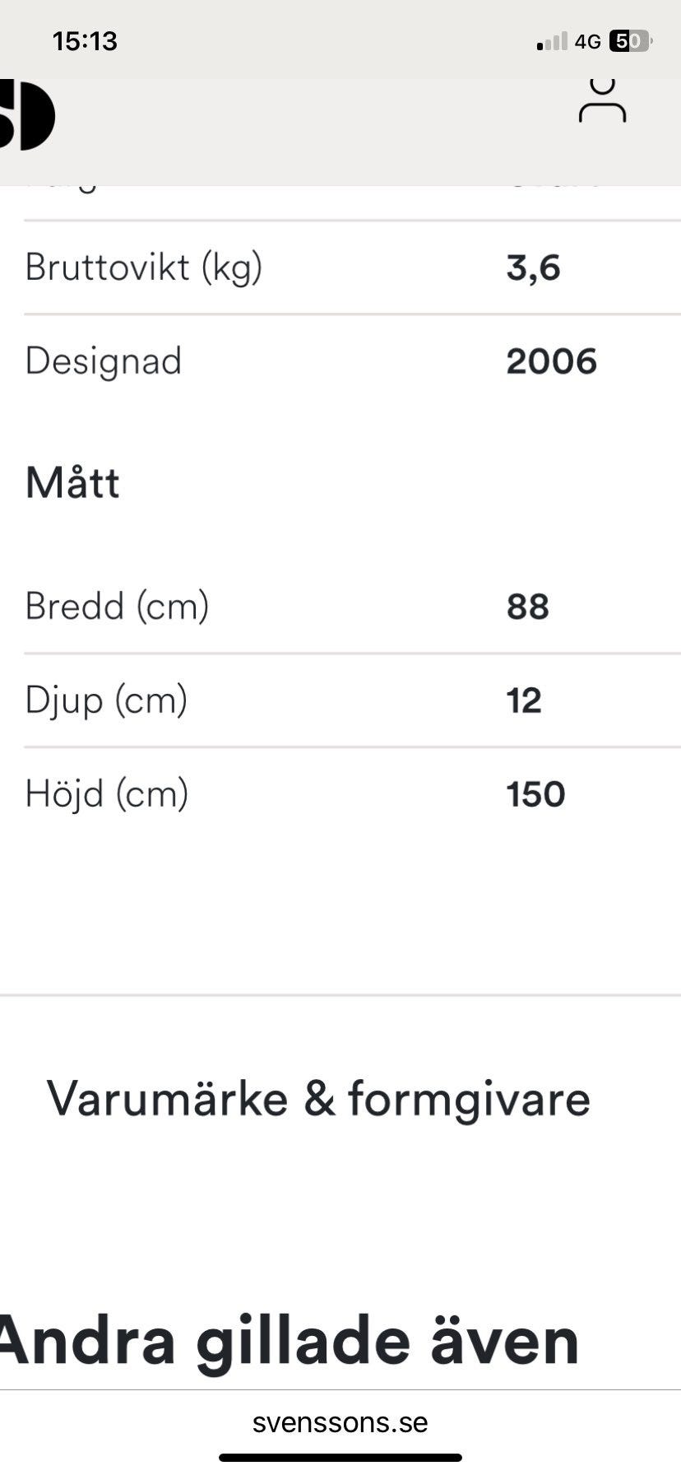Screen dimensions: 681x1475
Task: Click the width value 88
Action: coord(527,607)
